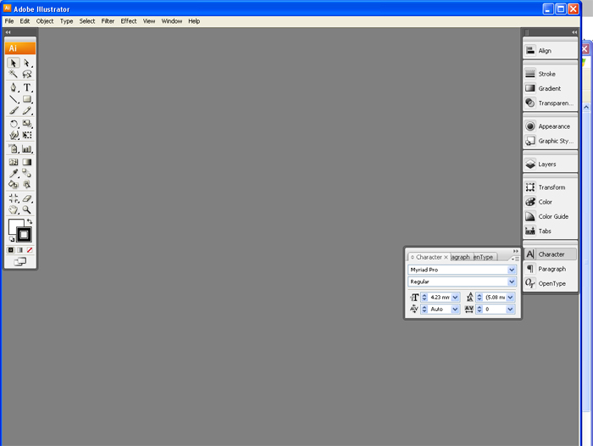
Task: Select the Eraser tool
Action: 27,198
